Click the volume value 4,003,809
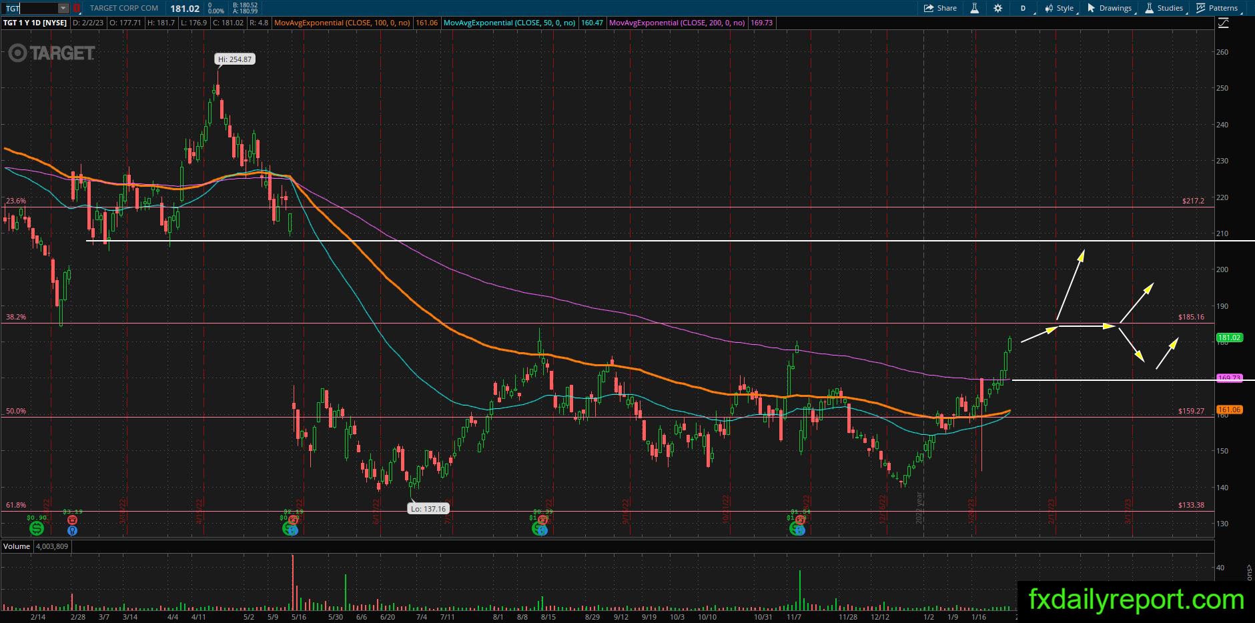Viewport: 1255px width, 623px height. click(51, 546)
